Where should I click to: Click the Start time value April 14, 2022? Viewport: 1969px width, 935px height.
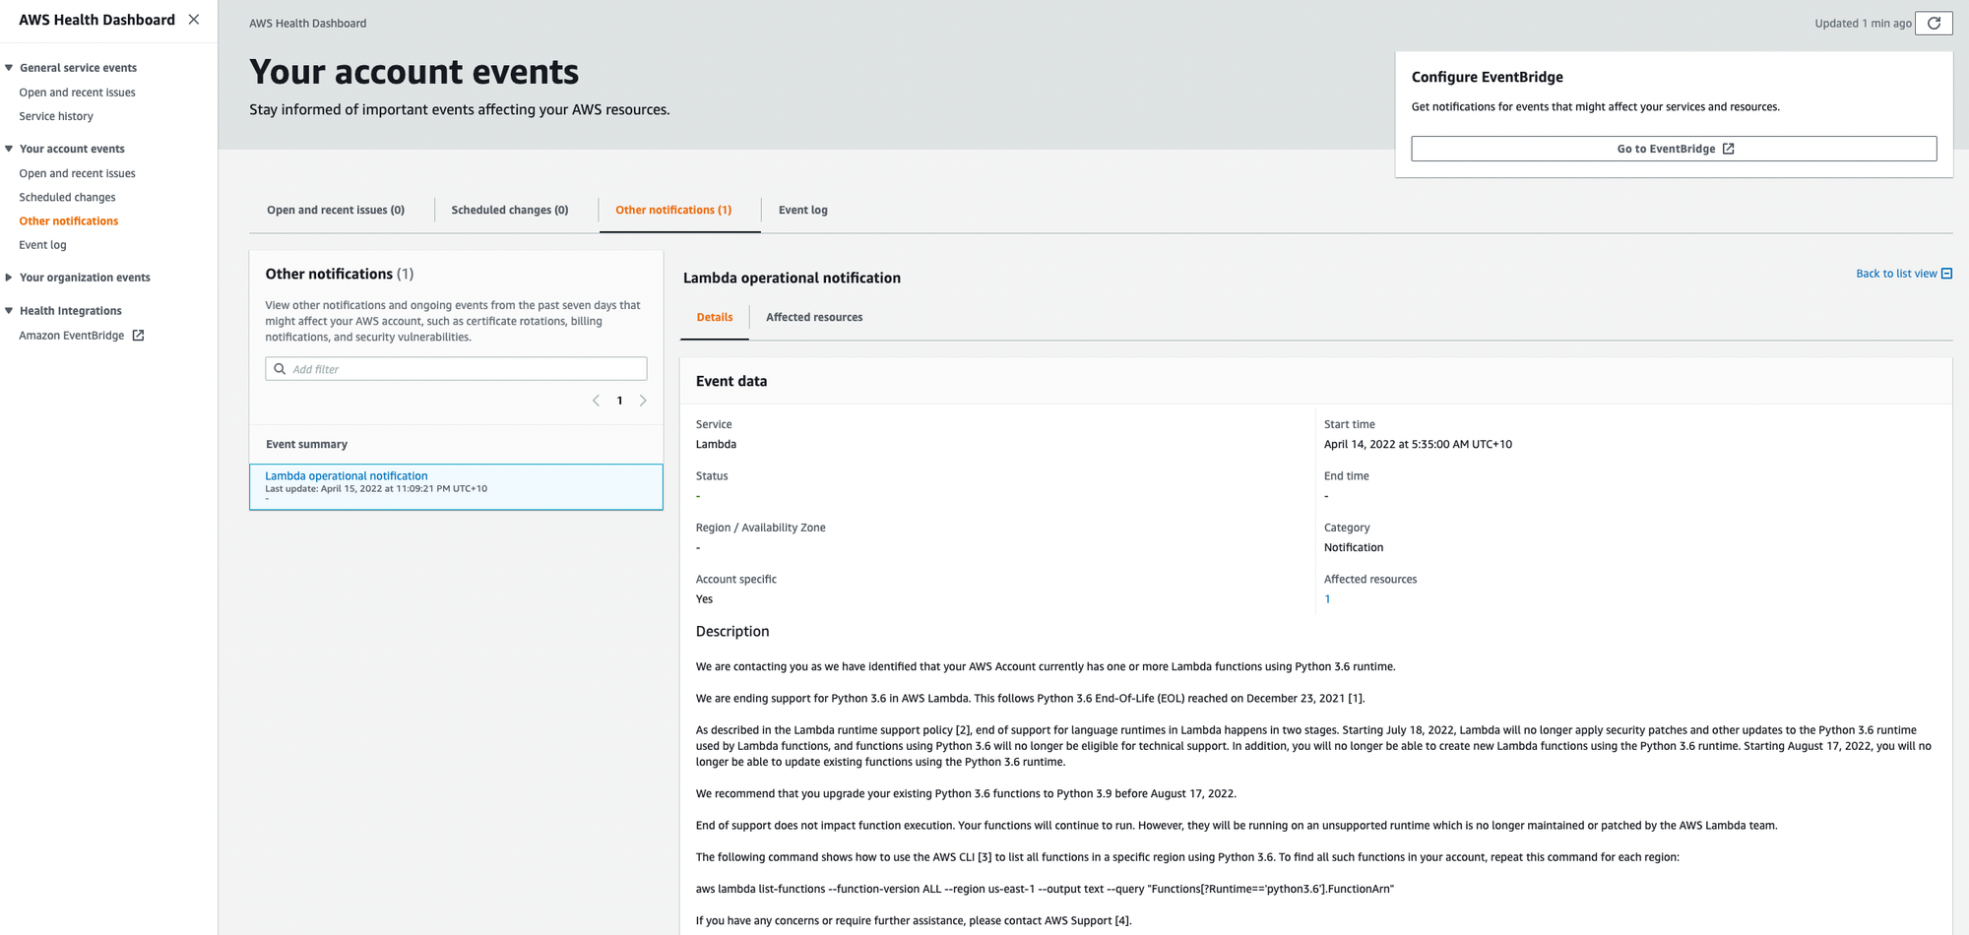coord(1418,445)
